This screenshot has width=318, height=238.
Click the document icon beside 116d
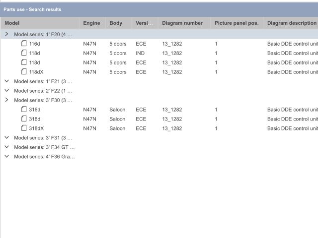[24, 44]
